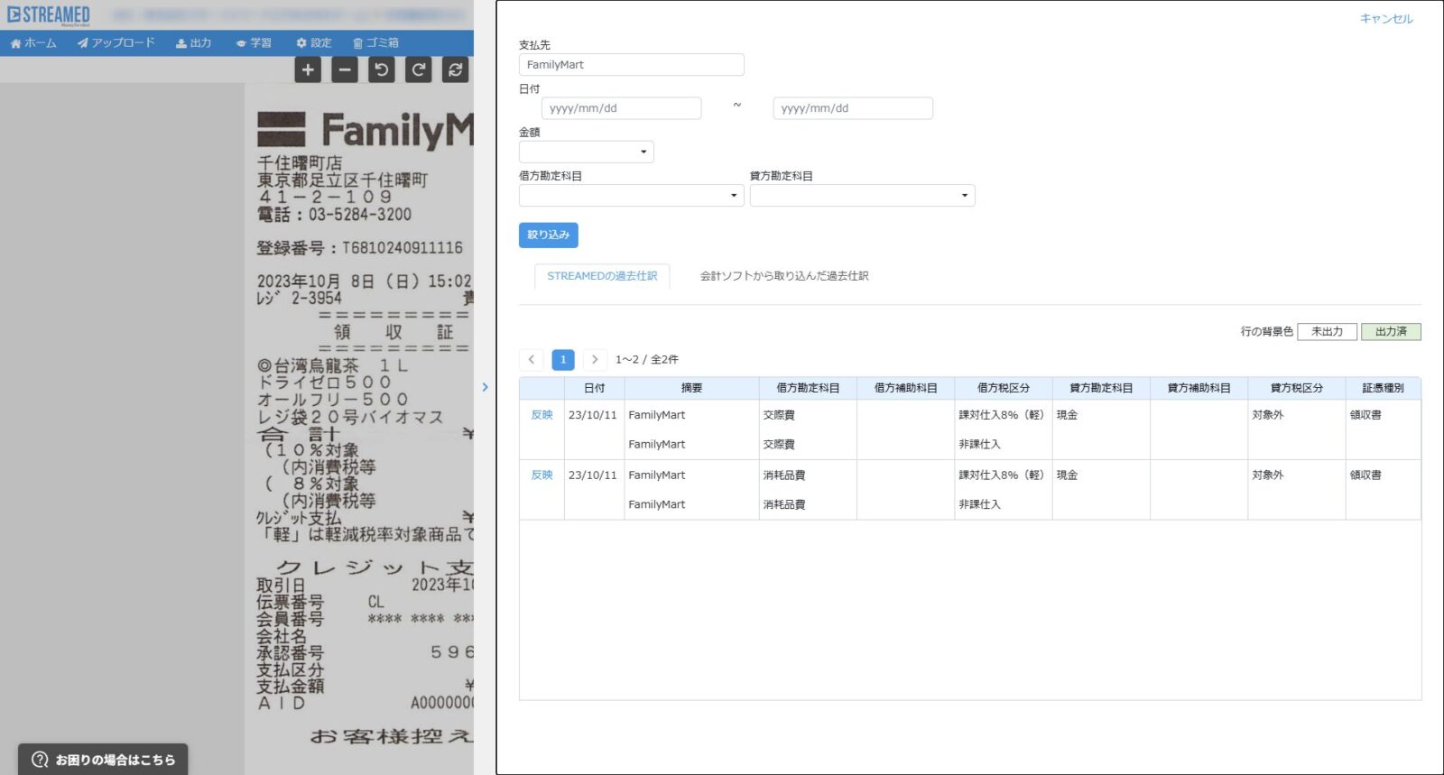Rotate receipt clockwise

pos(419,69)
